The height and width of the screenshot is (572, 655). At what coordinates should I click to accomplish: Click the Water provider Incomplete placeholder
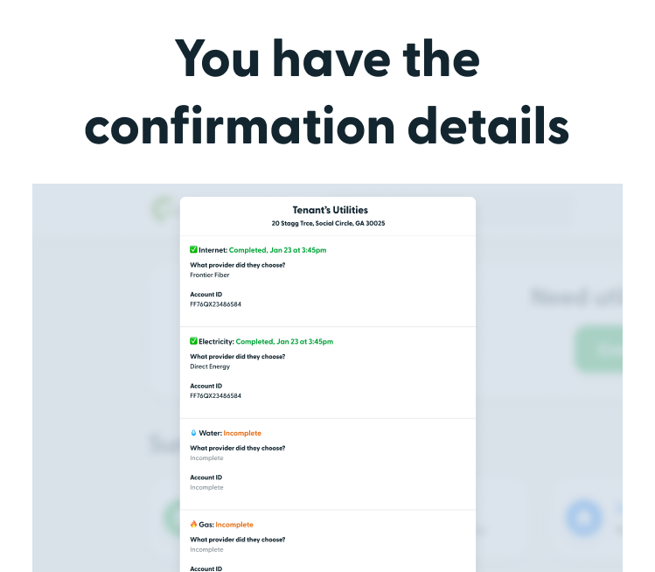[x=206, y=458]
